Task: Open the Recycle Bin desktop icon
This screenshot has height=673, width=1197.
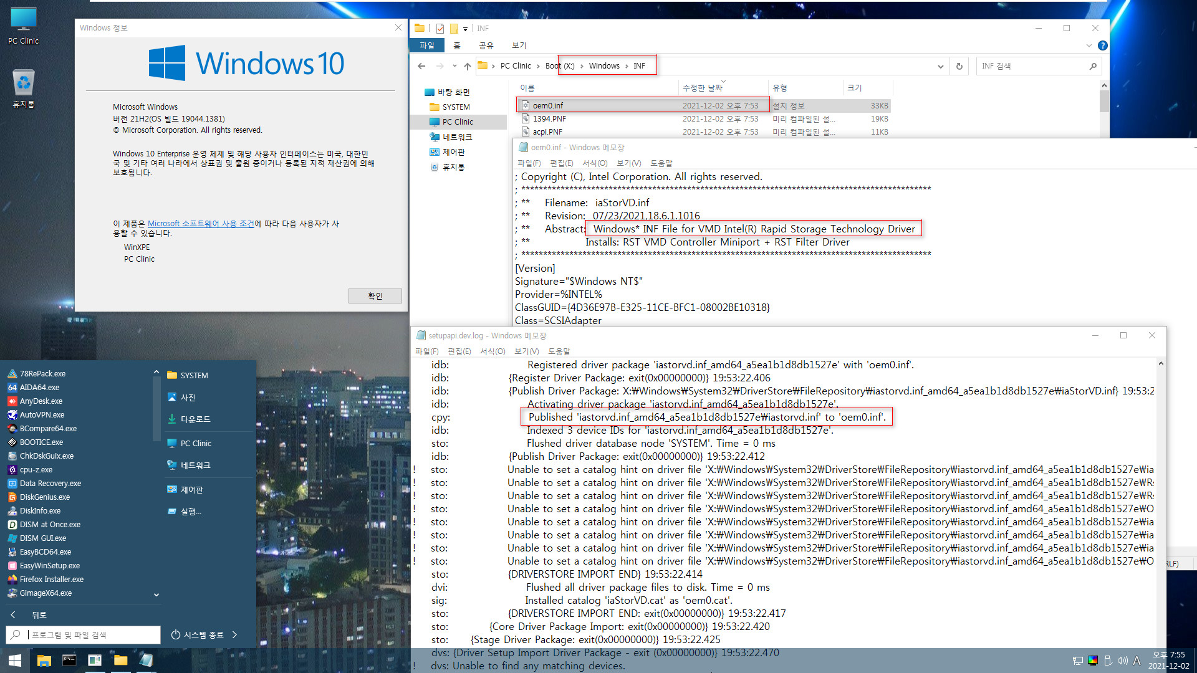Action: pyautogui.click(x=23, y=88)
